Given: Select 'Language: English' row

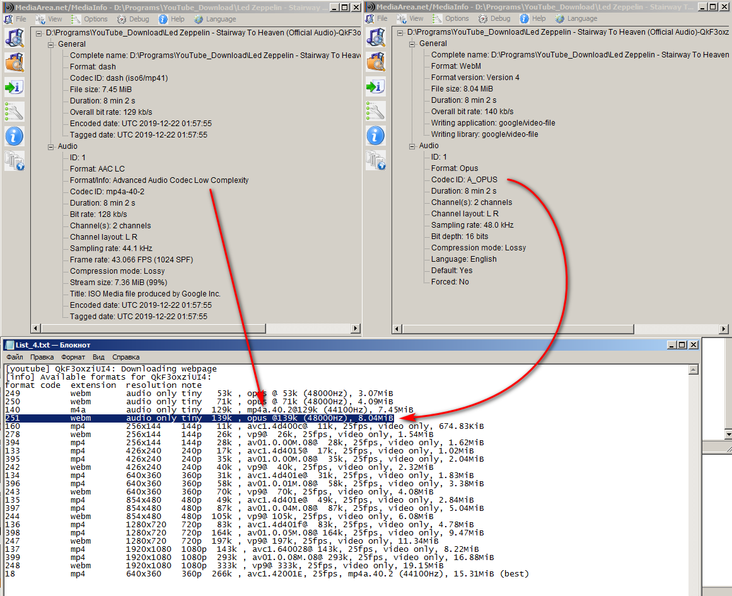Looking at the screenshot, I should pyautogui.click(x=464, y=259).
